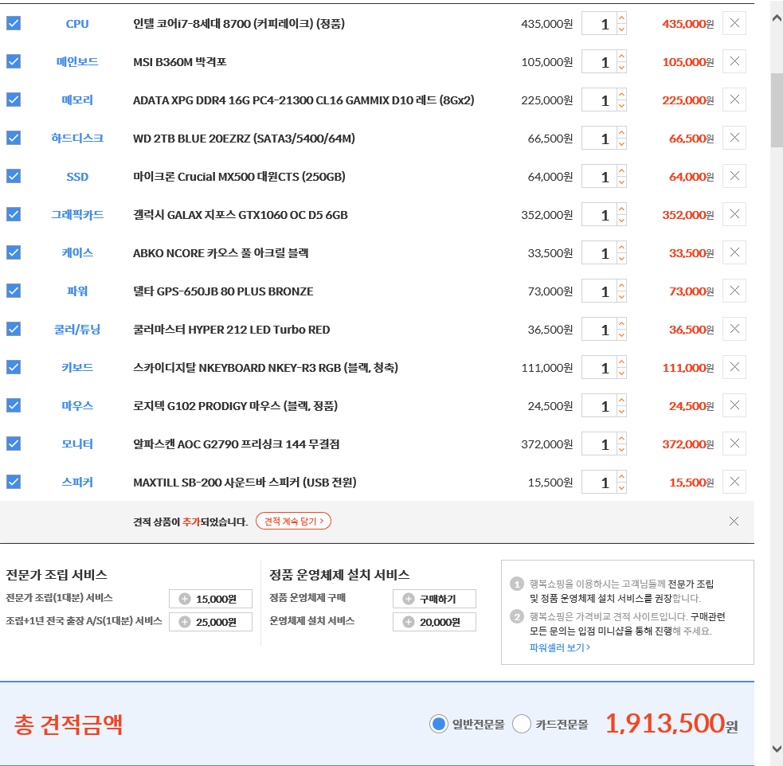Go to the 모니터 category
The width and height of the screenshot is (783, 766).
(x=77, y=444)
